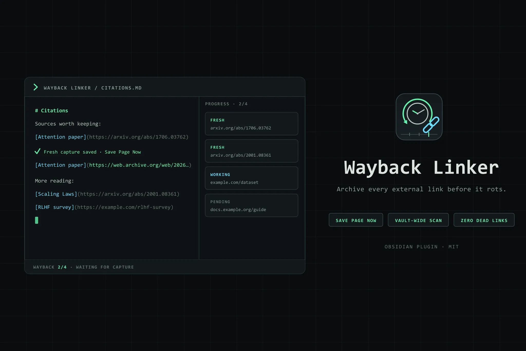
Task: Click the 'Sources worth keeping:' line
Action: point(68,124)
